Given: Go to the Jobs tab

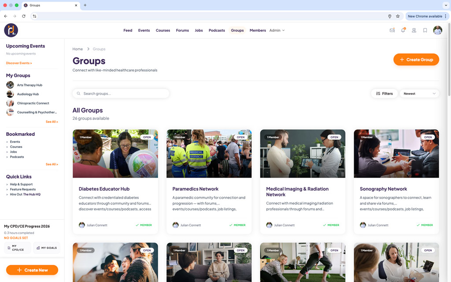Looking at the screenshot, I should [x=199, y=30].
